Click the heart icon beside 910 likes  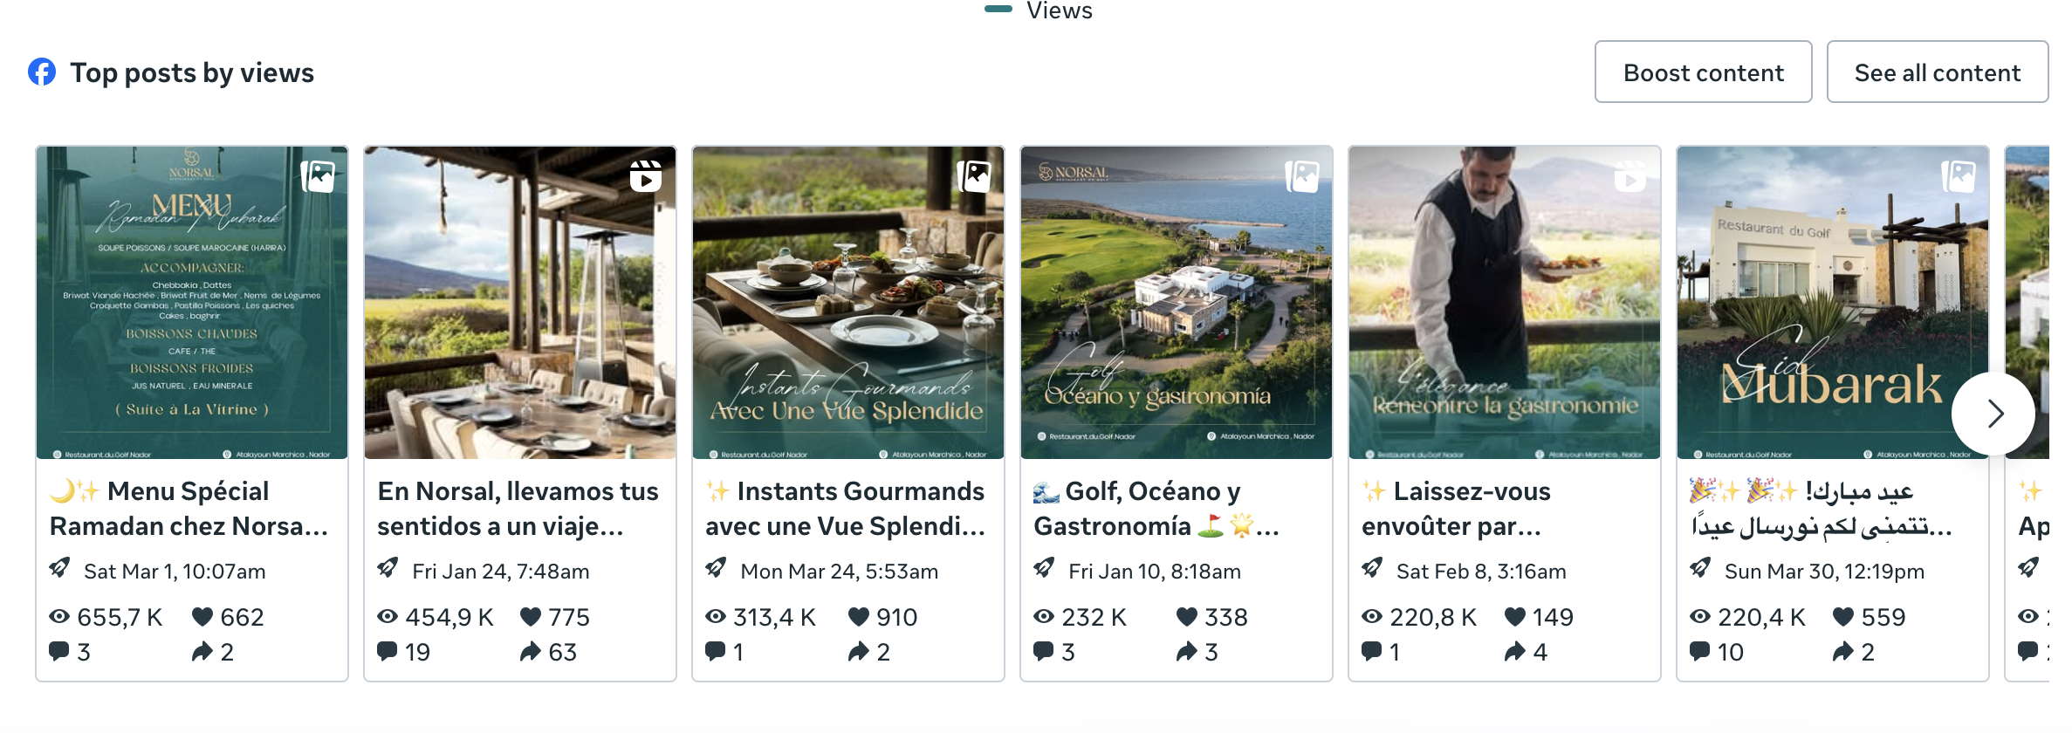(859, 617)
